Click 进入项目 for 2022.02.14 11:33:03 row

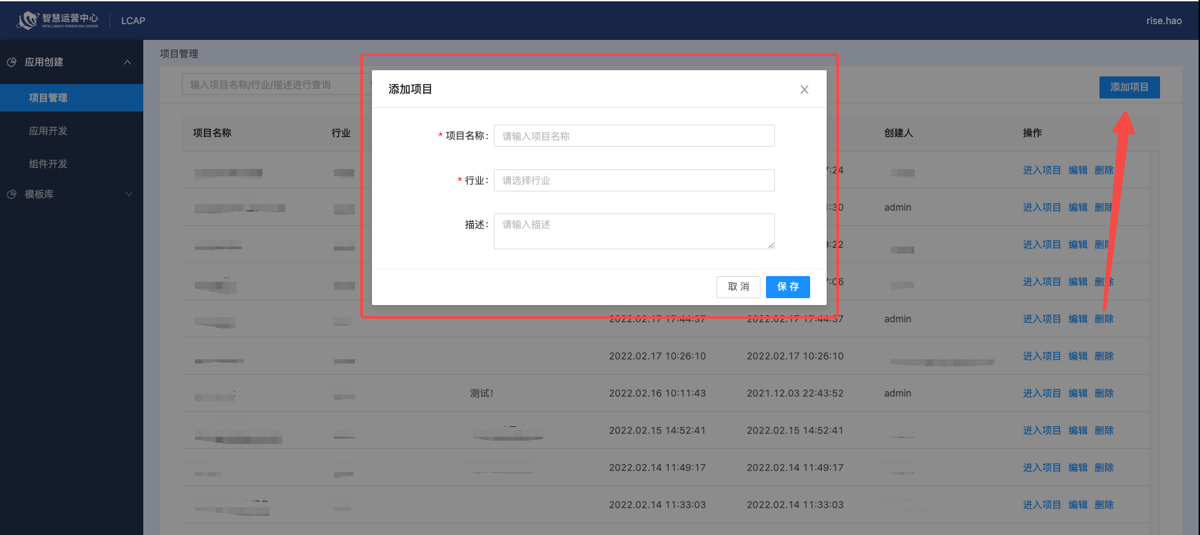pos(1042,505)
